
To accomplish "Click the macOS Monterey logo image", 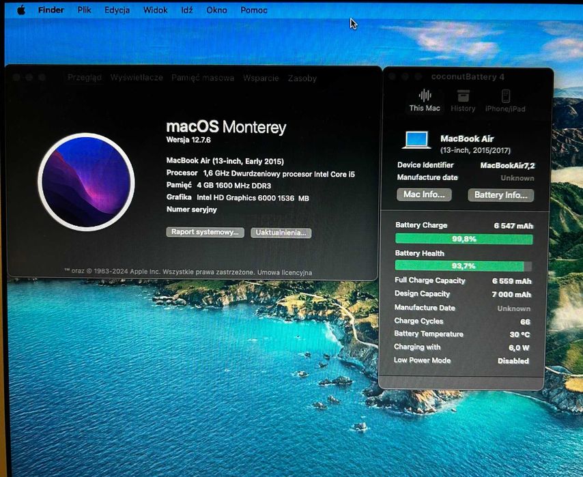I will (x=86, y=182).
